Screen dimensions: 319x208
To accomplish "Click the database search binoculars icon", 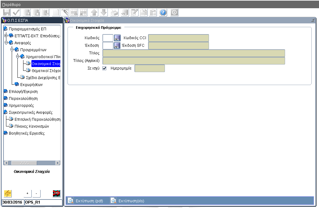I will [x=125, y=13].
